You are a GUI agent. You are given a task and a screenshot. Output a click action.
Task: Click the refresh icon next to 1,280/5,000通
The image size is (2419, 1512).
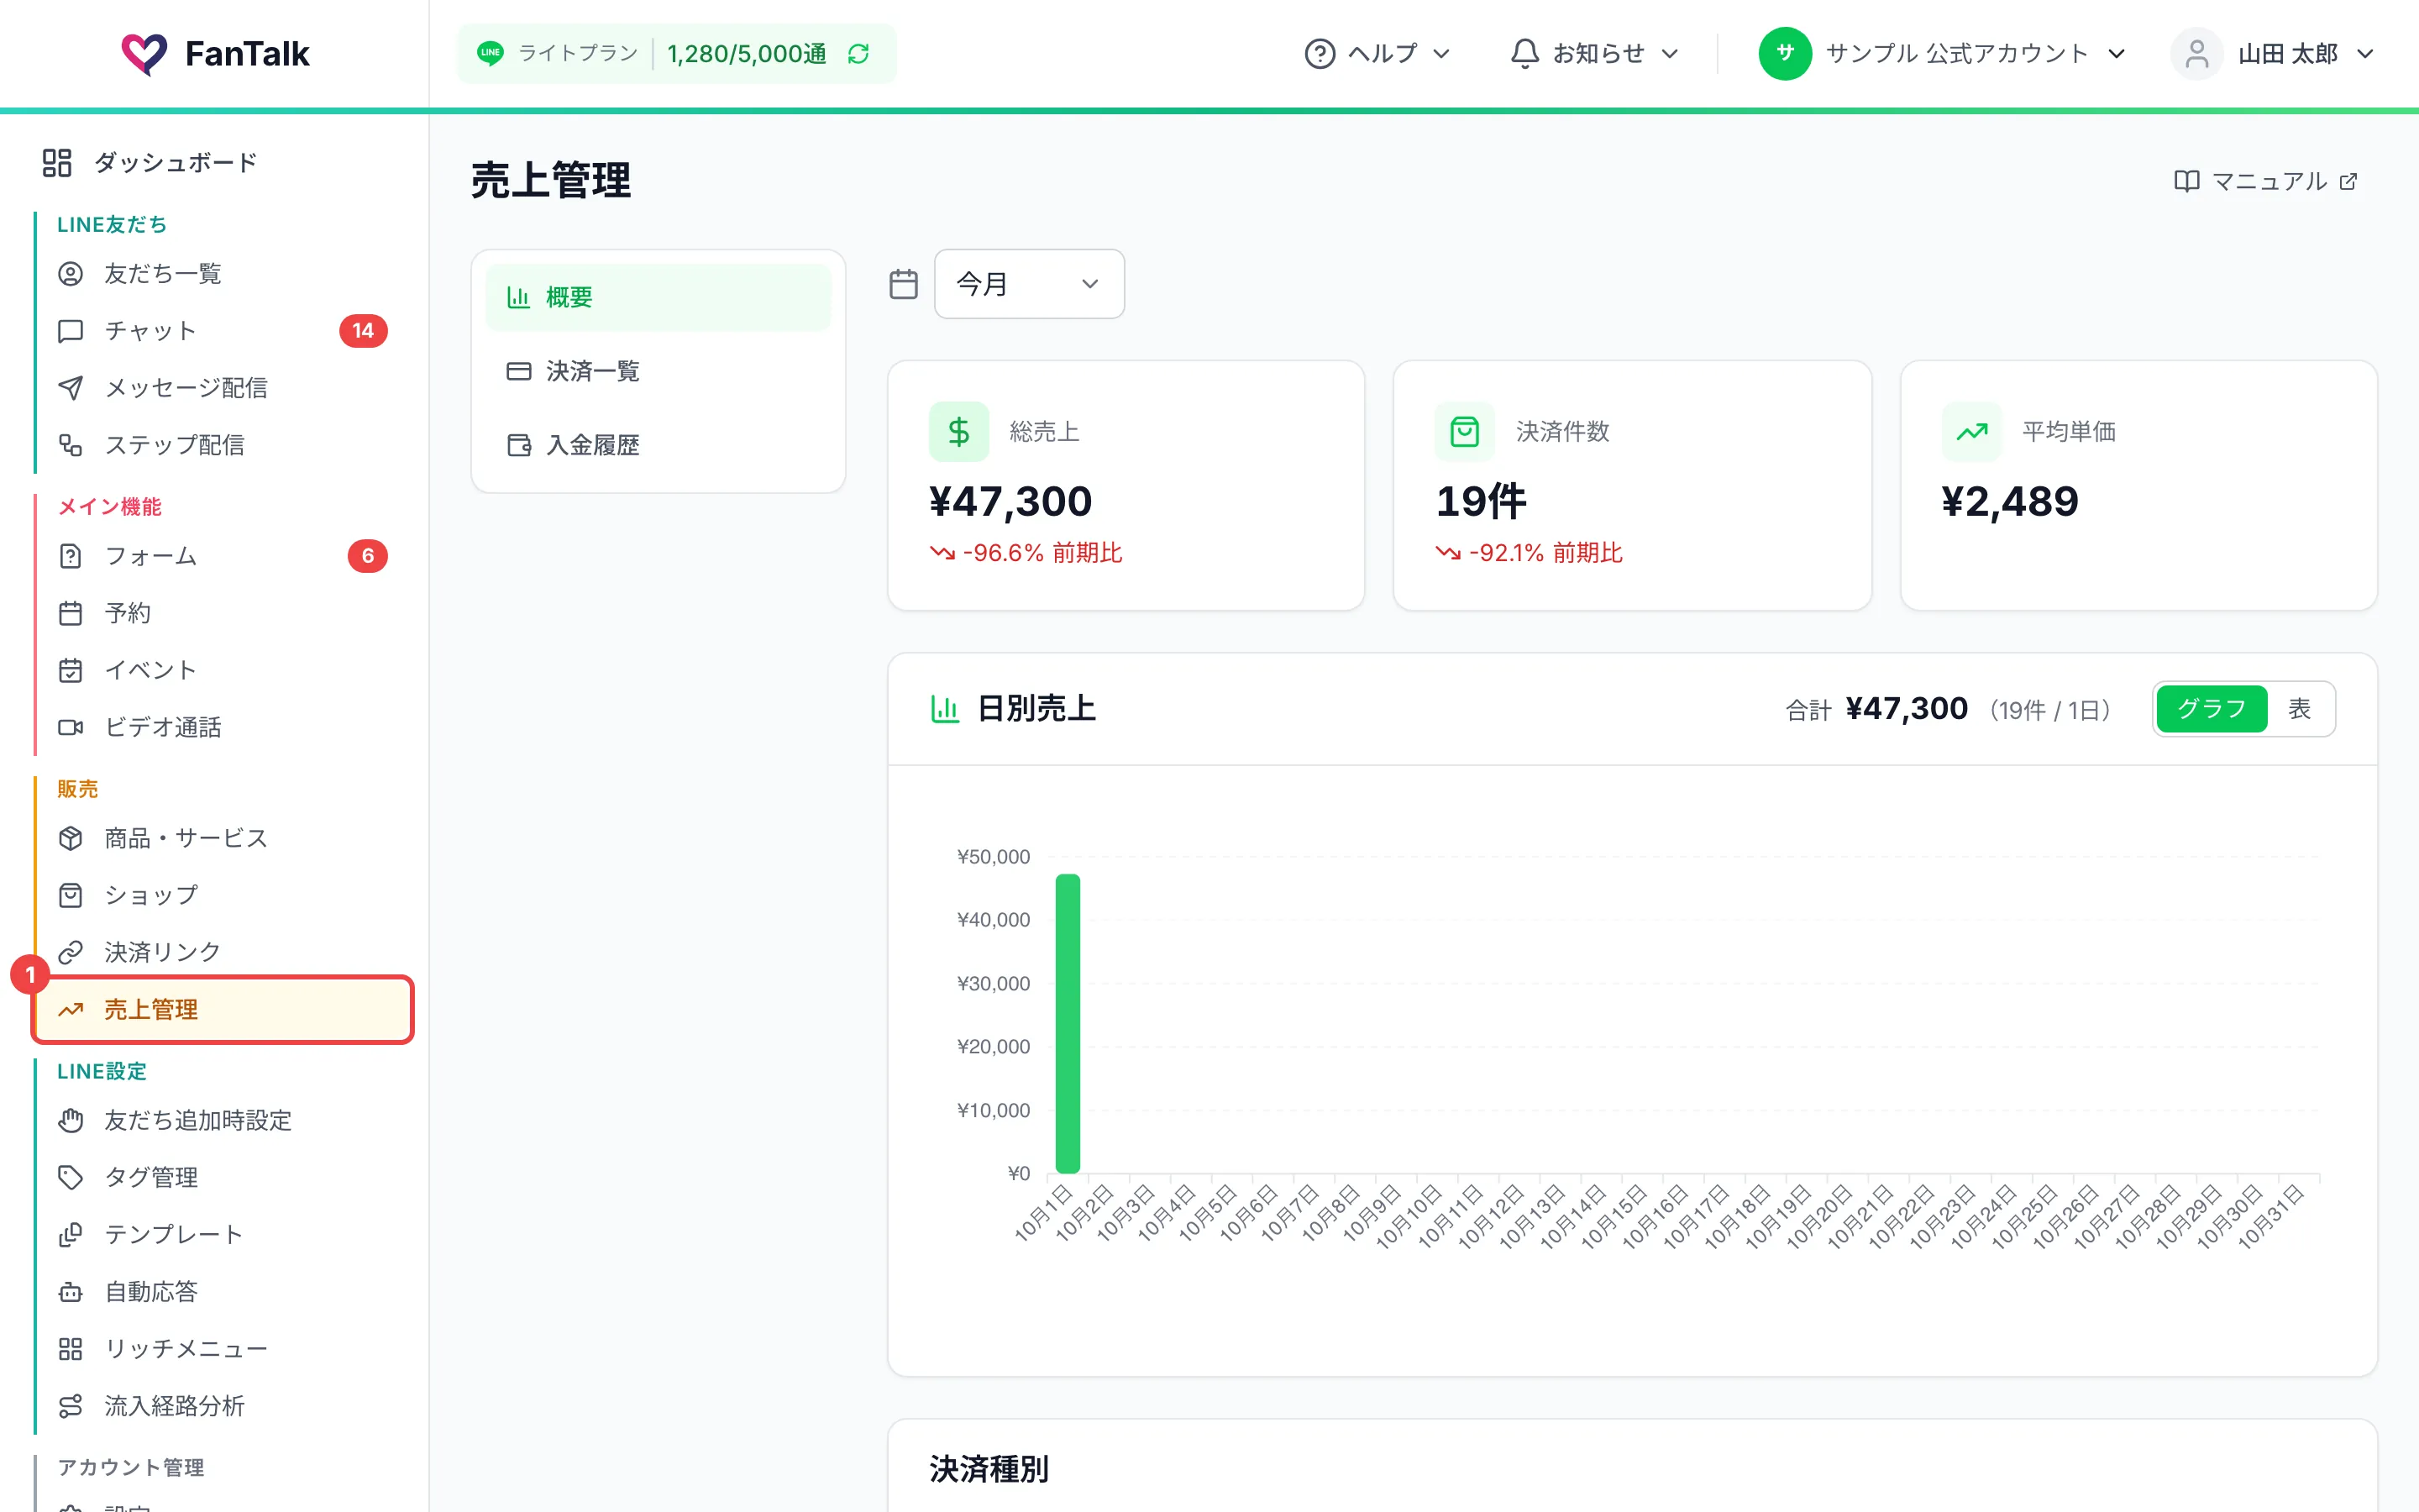coord(858,54)
